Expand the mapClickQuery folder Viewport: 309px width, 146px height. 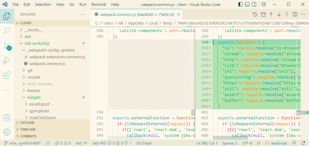(52, 117)
